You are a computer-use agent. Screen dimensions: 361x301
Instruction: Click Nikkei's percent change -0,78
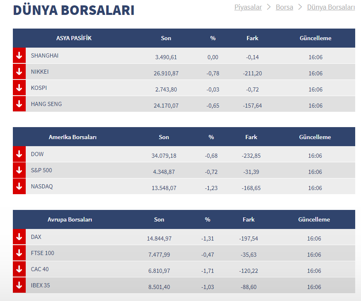[x=213, y=73]
